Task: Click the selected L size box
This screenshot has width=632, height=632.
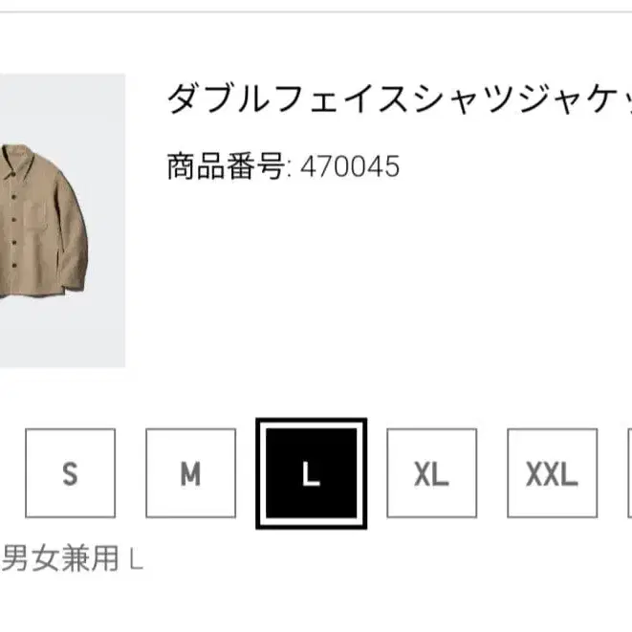Action: coord(311,473)
